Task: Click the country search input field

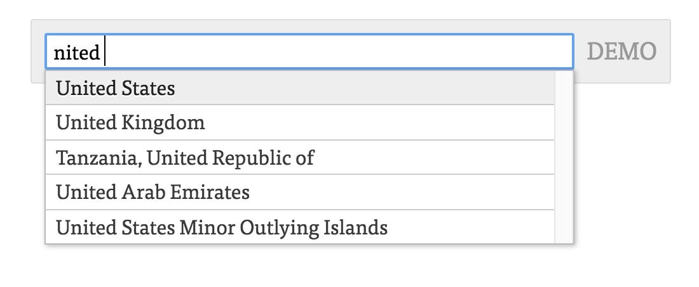Action: (x=309, y=51)
